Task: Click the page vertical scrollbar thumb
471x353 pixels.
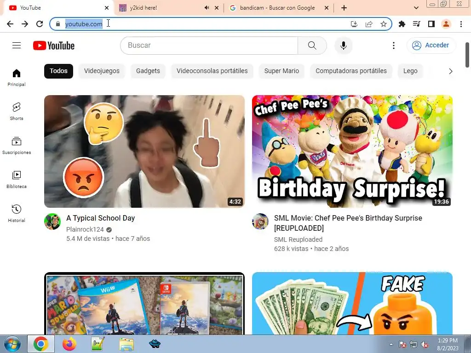Action: 467,55
